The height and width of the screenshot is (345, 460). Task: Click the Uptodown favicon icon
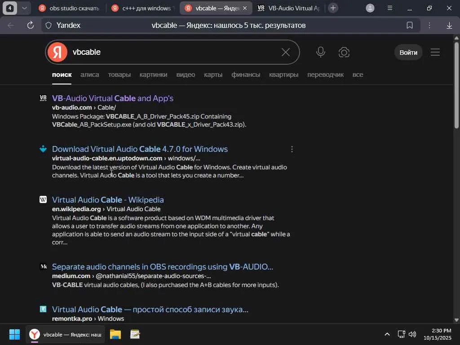pyautogui.click(x=43, y=149)
